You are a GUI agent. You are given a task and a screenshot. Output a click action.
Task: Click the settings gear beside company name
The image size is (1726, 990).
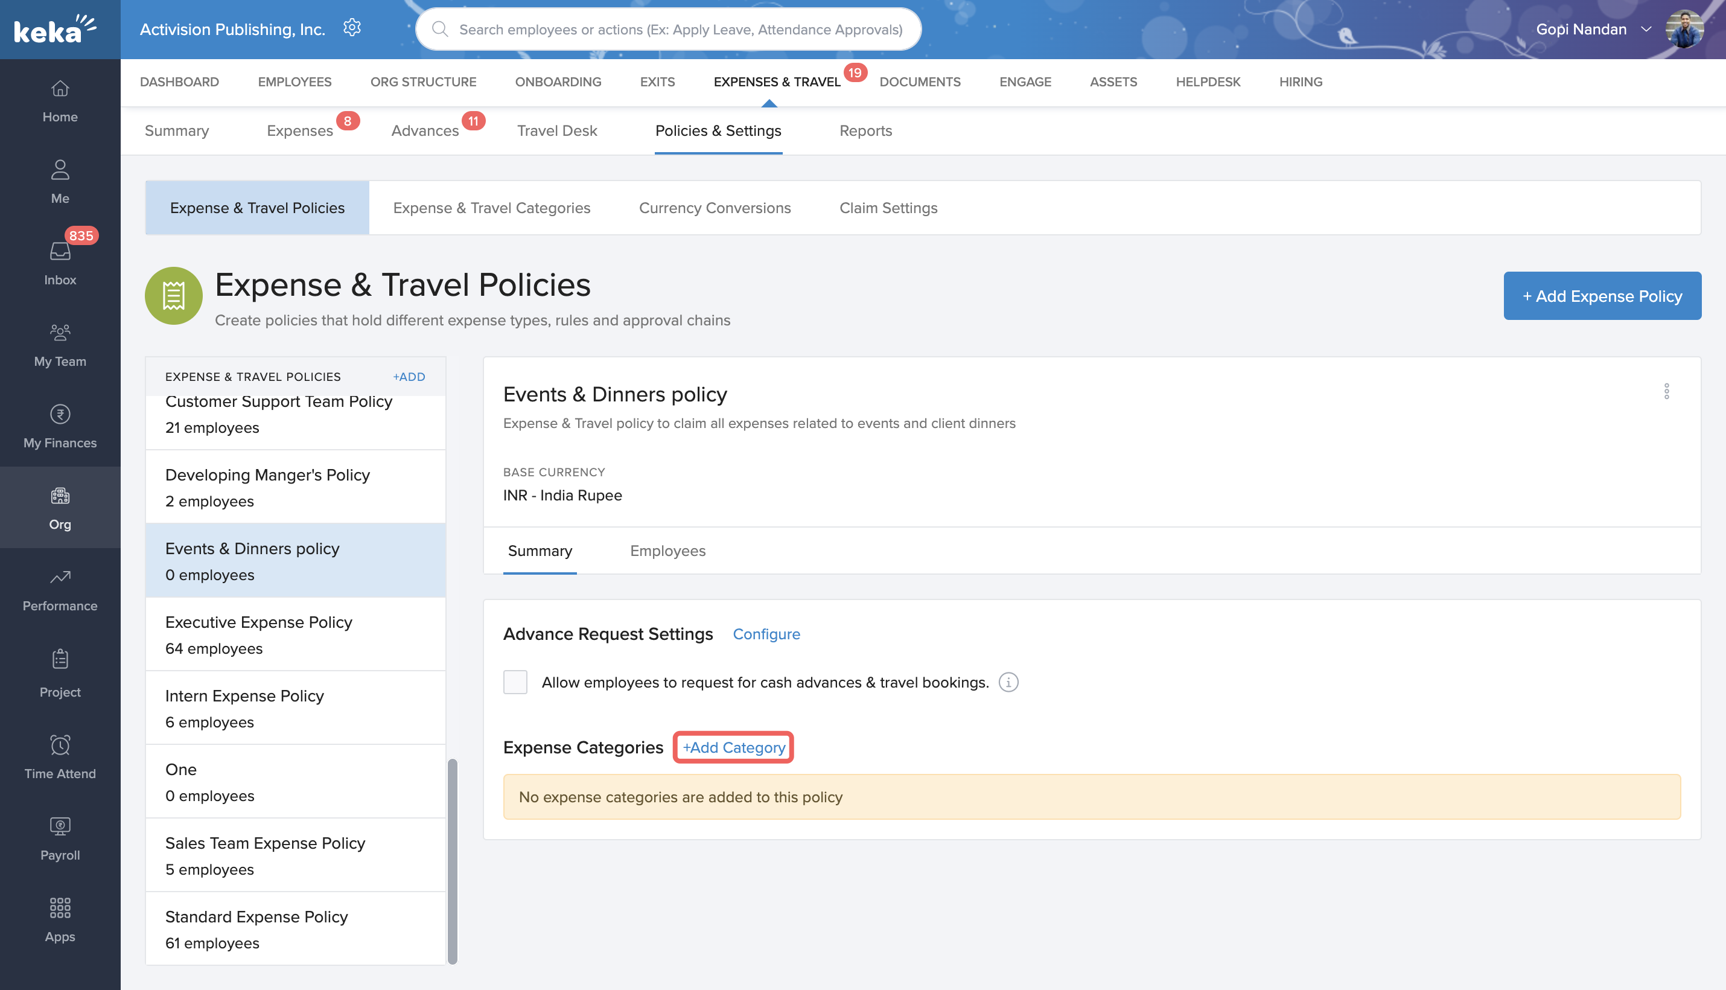[x=351, y=28]
